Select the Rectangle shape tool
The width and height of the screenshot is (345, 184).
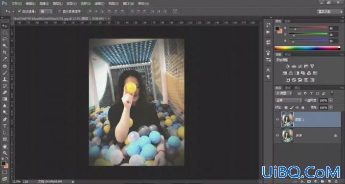pyautogui.click(x=4, y=139)
